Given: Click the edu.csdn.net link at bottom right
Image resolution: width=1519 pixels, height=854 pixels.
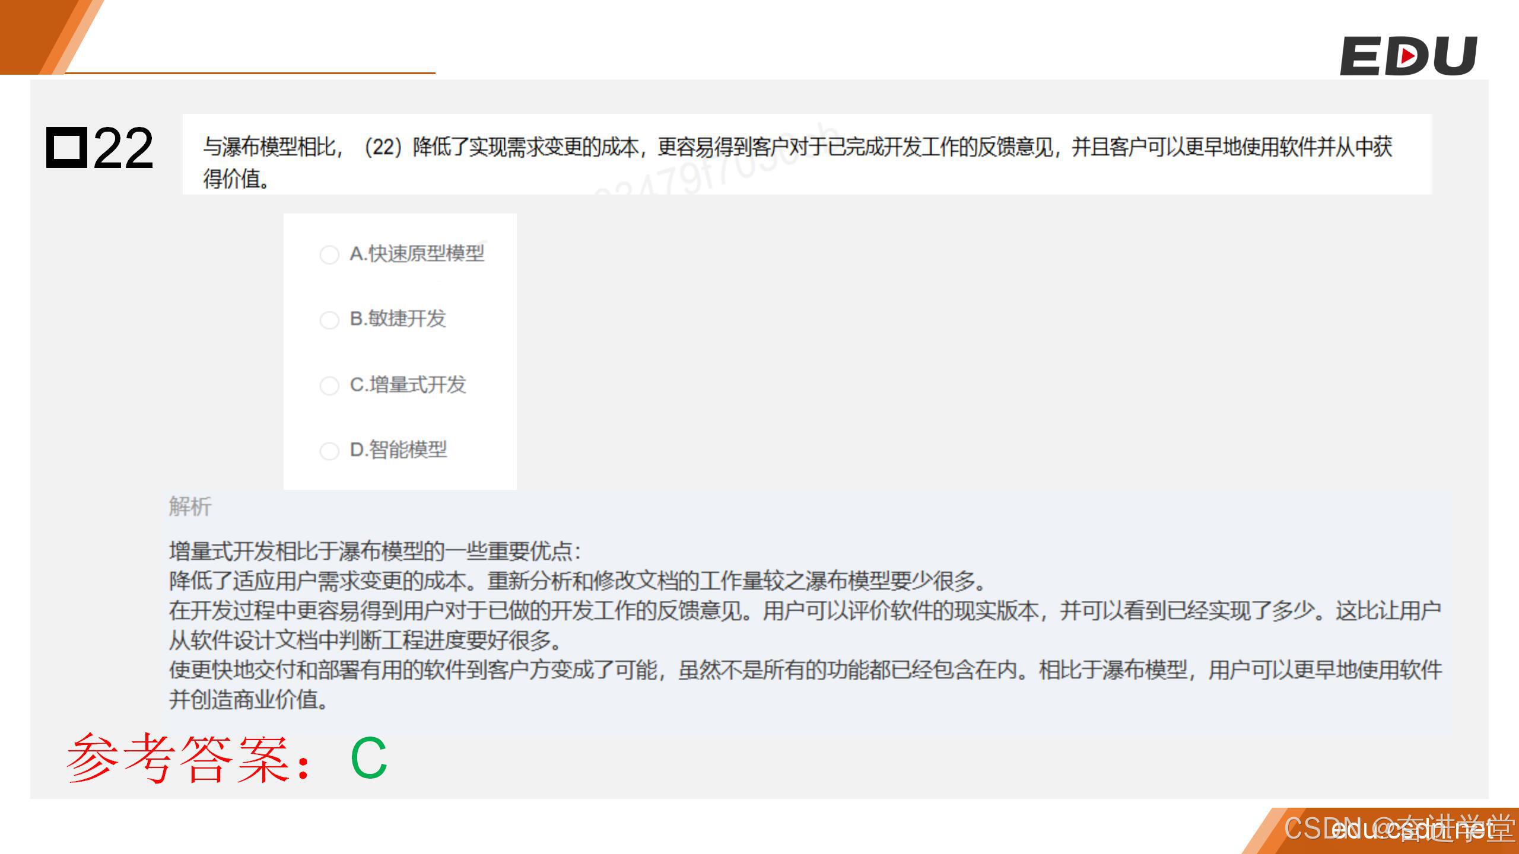Looking at the screenshot, I should pyautogui.click(x=1412, y=829).
